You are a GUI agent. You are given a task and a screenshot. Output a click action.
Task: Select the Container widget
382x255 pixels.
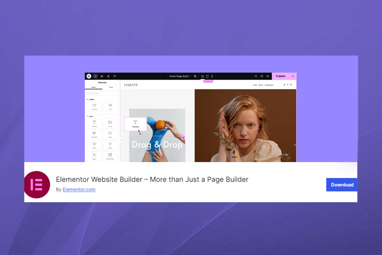click(94, 107)
